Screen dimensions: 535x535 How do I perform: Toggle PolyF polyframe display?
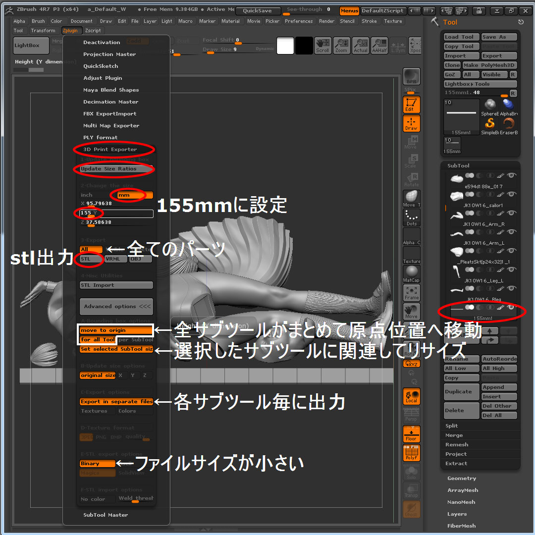[412, 453]
